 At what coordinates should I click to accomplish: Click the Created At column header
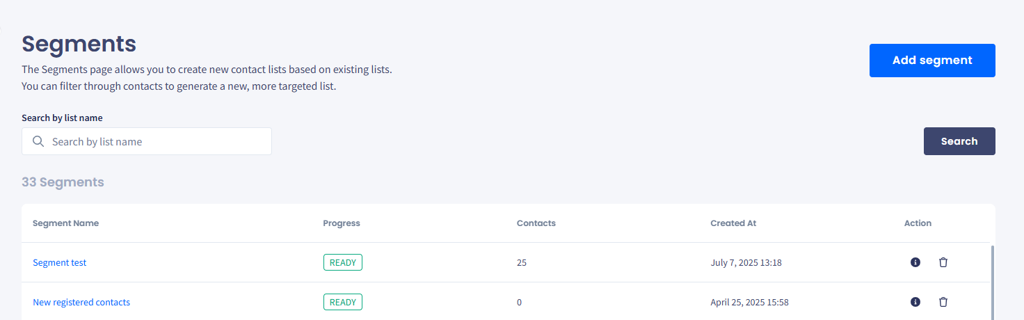click(x=733, y=223)
